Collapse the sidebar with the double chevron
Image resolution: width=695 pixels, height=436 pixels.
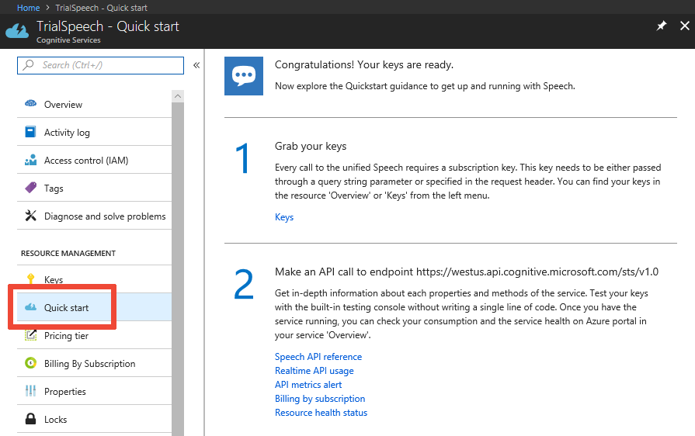pyautogui.click(x=196, y=65)
